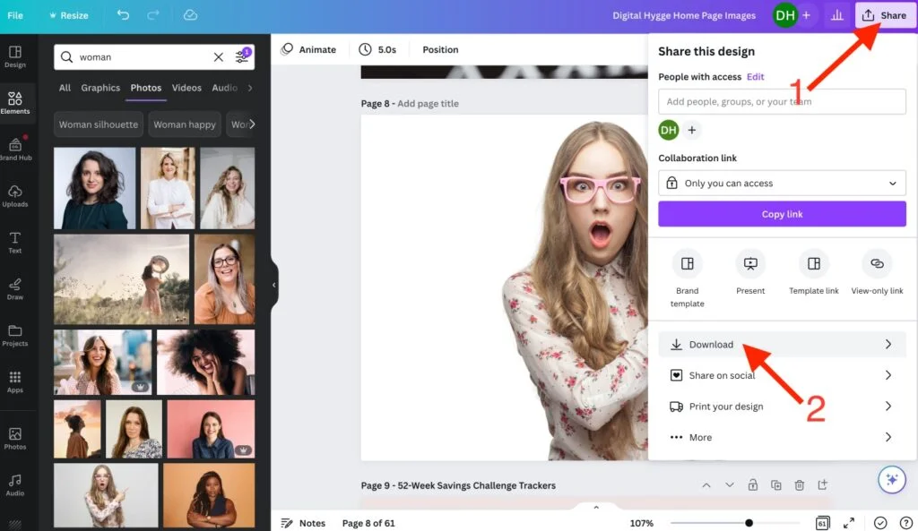Open search filters icon in search box
Viewport: 918px width, 531px height.
[x=242, y=56]
